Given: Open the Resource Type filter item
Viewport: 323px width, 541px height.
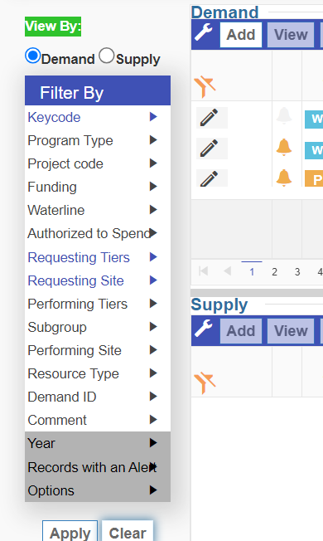Looking at the screenshot, I should (98, 373).
